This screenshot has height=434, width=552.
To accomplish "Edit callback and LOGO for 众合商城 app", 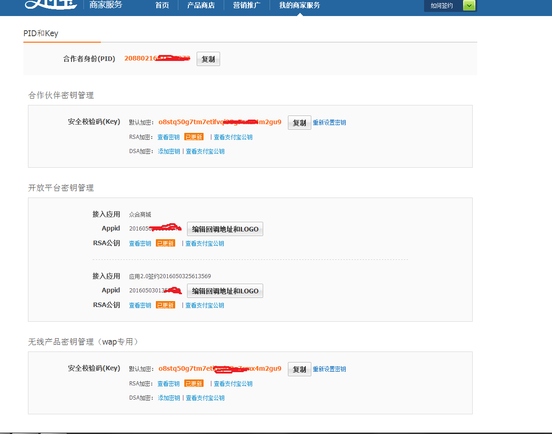I will coord(225,229).
